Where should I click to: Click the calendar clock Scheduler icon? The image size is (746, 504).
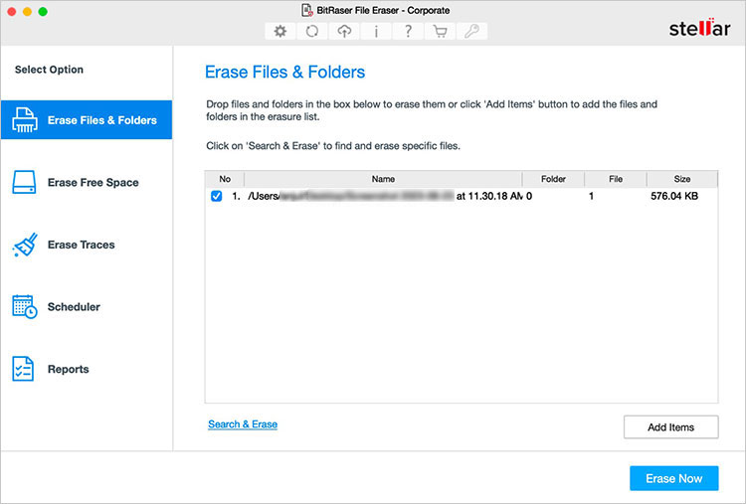[x=25, y=307]
